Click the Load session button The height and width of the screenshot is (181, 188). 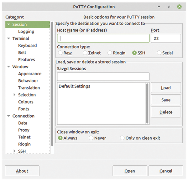166,88
